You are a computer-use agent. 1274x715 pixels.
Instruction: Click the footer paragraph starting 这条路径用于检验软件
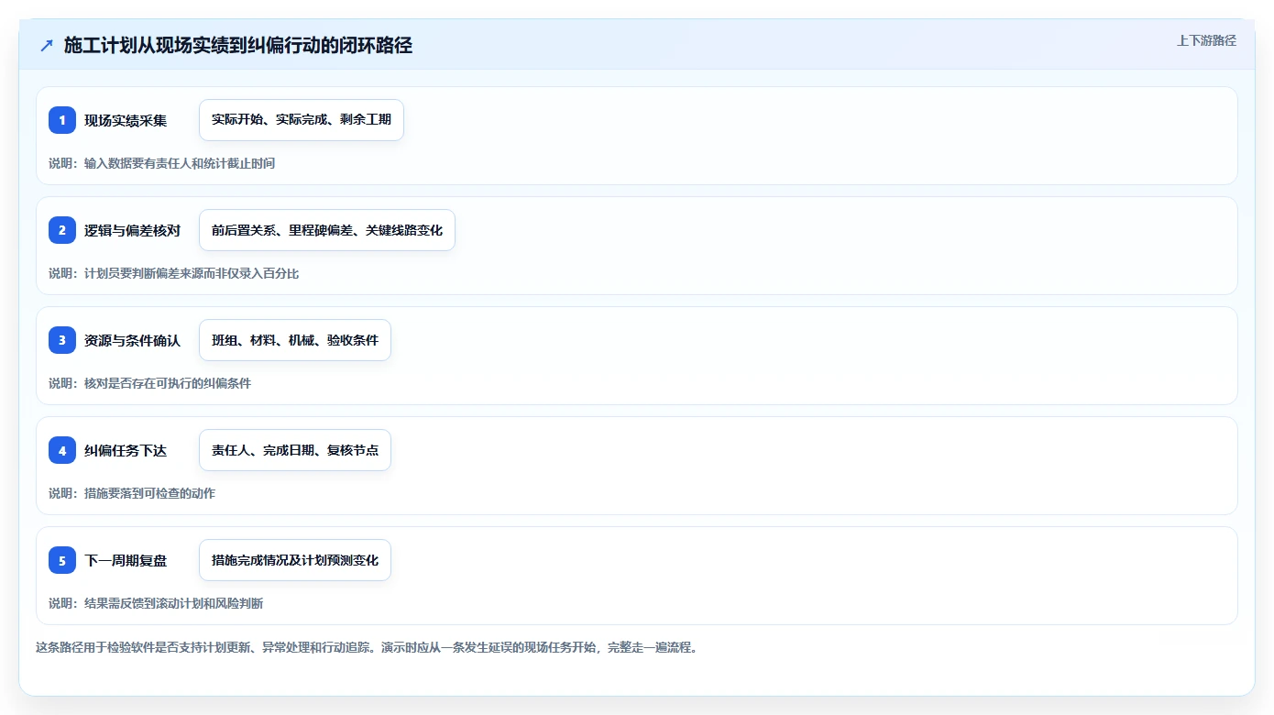[x=368, y=647]
